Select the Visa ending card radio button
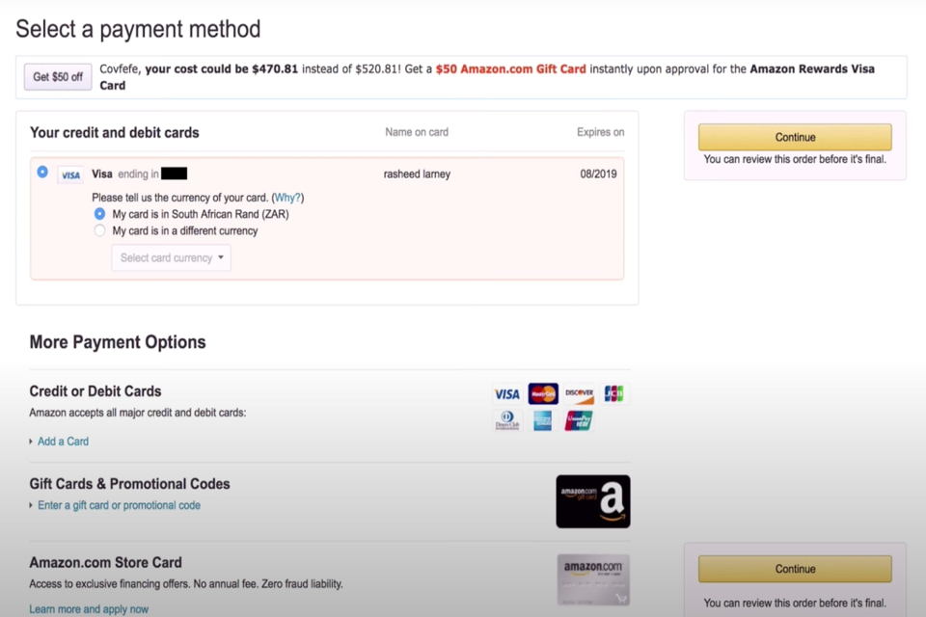The height and width of the screenshot is (617, 926). [41, 172]
